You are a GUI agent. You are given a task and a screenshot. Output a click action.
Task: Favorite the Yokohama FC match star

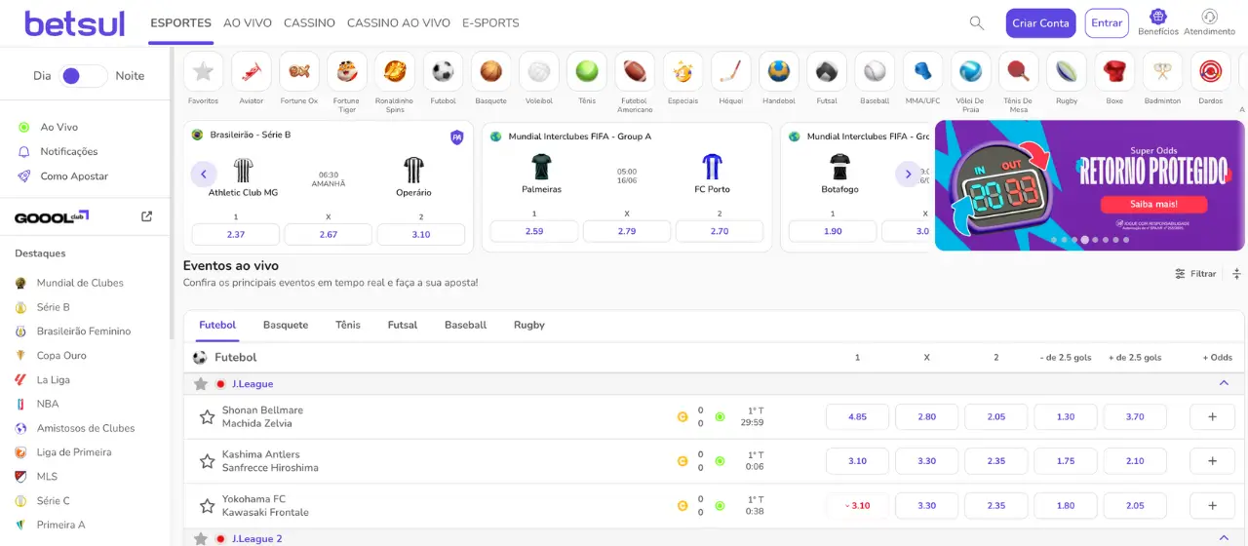click(x=207, y=506)
